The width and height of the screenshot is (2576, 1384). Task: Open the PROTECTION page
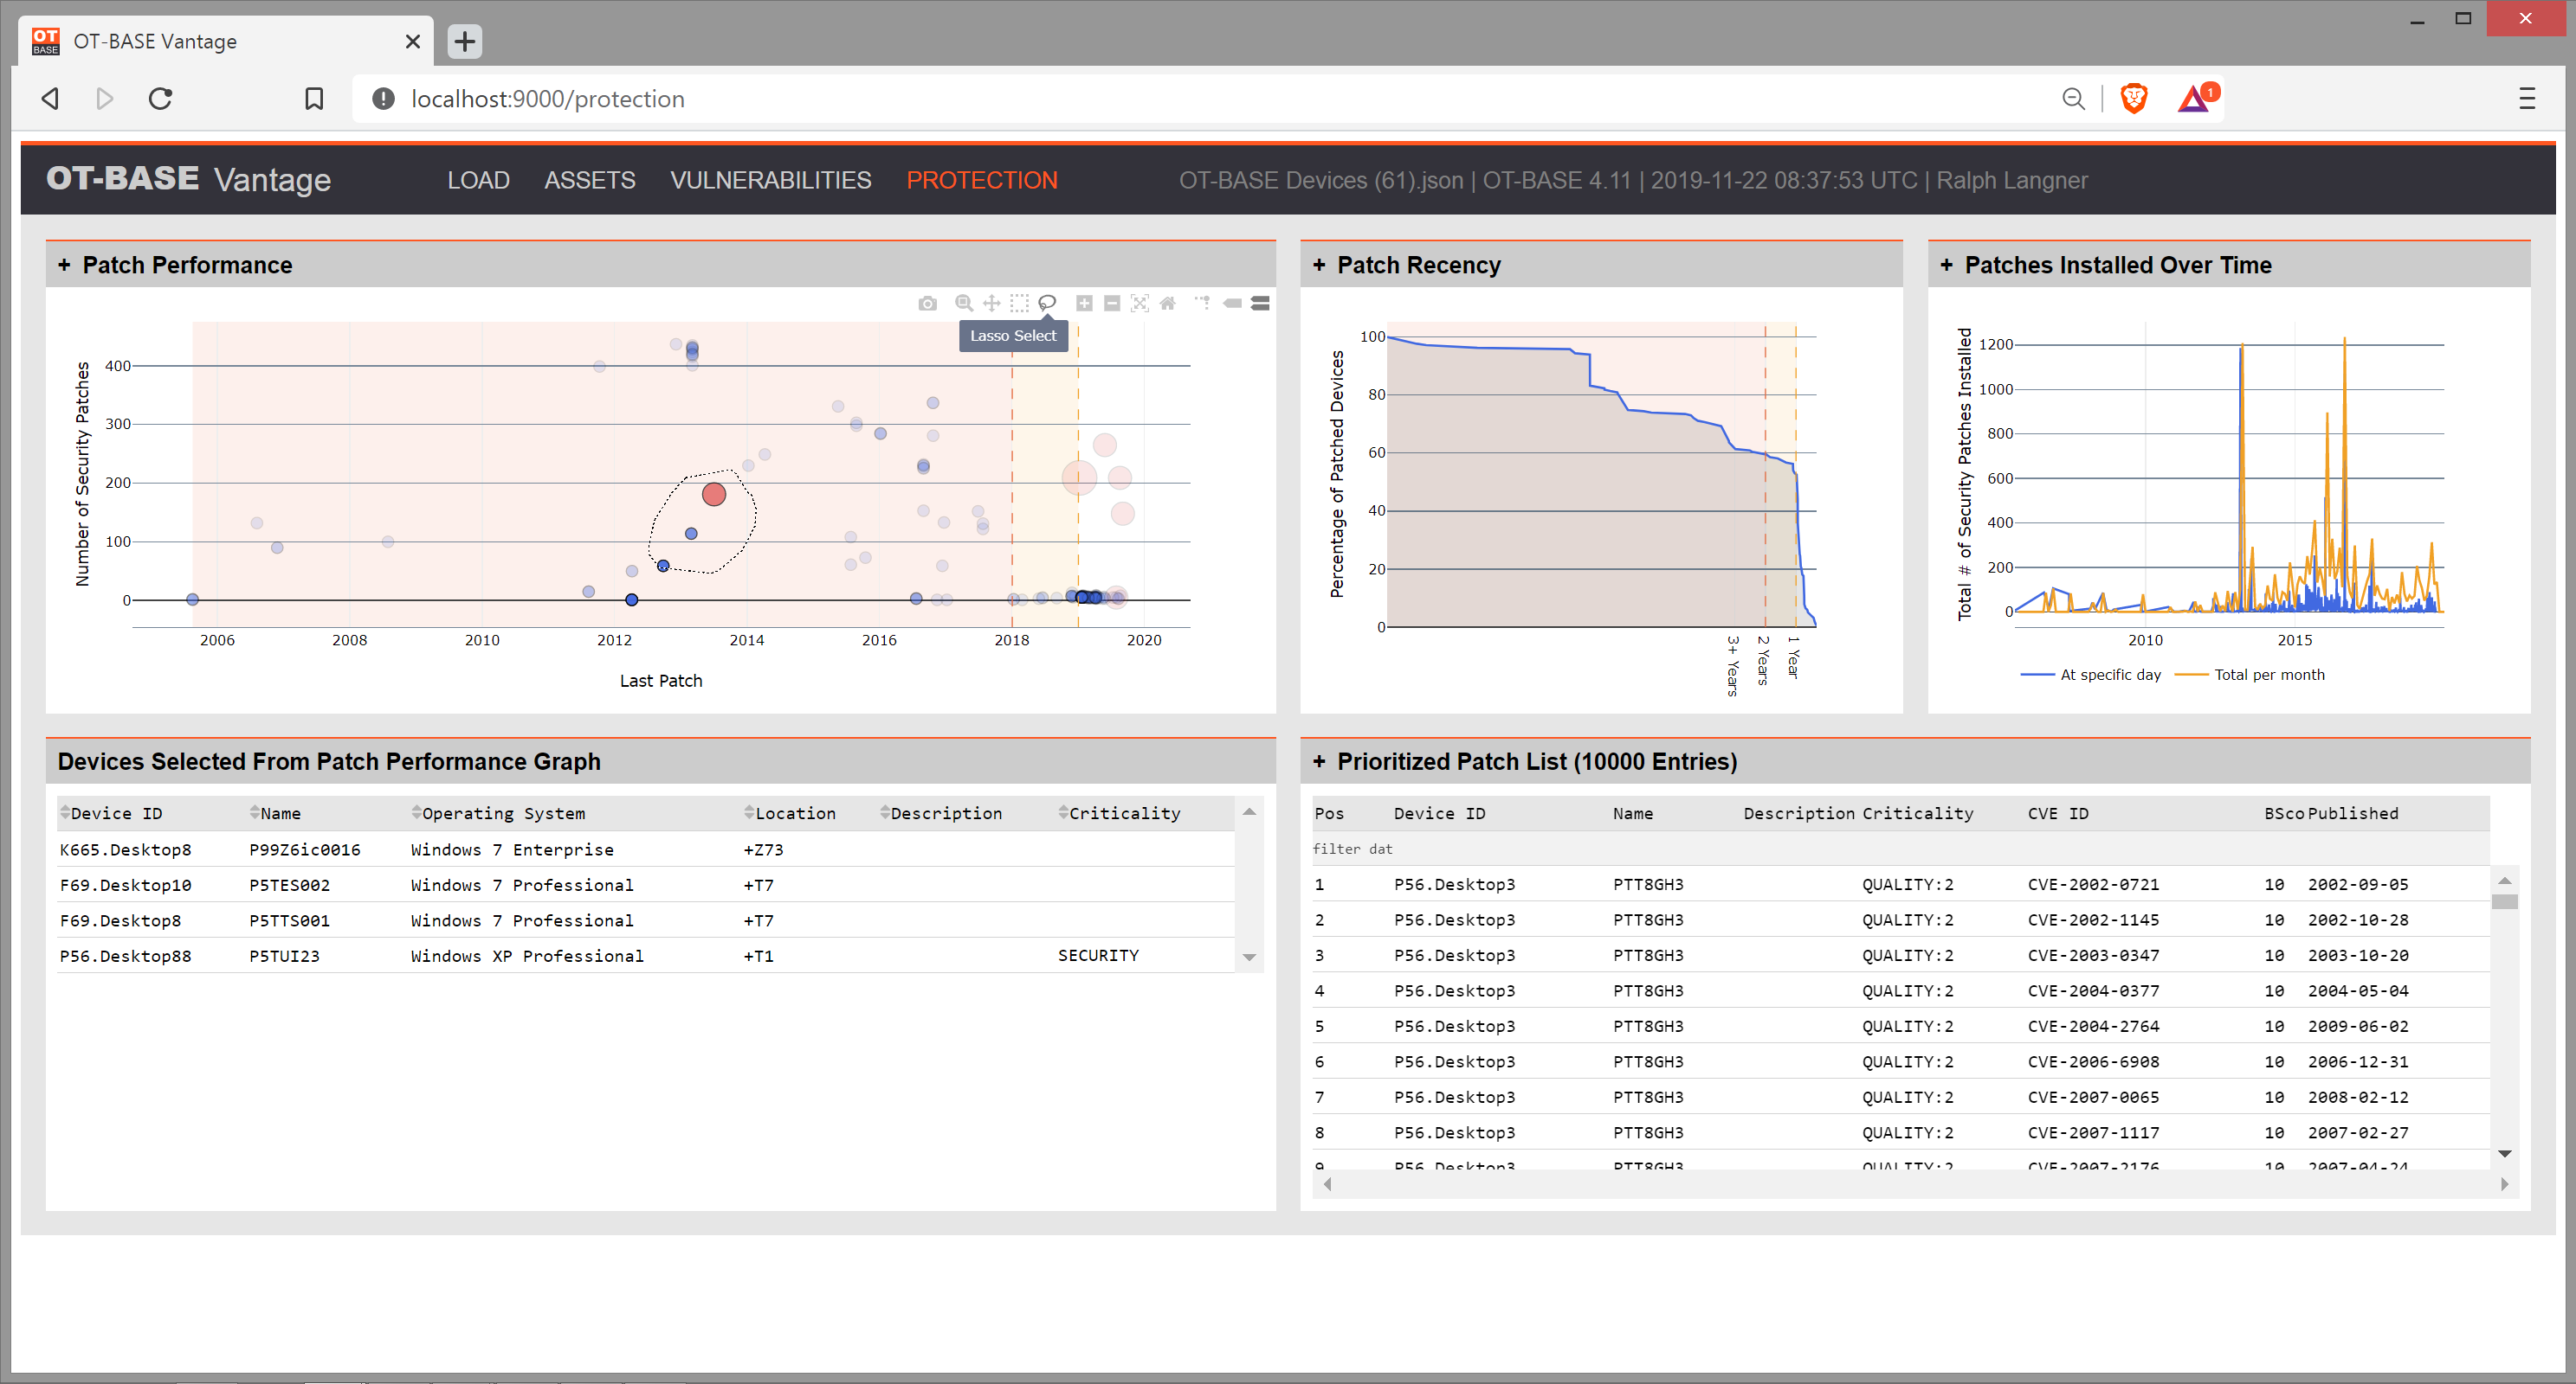click(x=981, y=180)
